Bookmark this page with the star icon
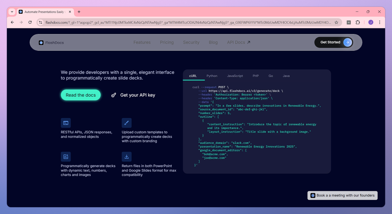The image size is (392, 214). 336,22
